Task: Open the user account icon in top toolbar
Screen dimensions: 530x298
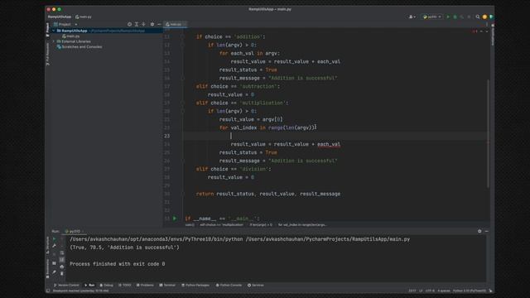Action: [x=412, y=17]
